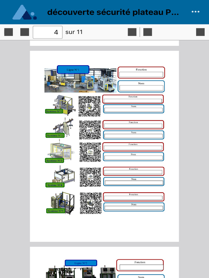Click the Fonction field for Sytème N°4
Image resolution: width=209 pixels, height=278 pixels.
point(133,172)
